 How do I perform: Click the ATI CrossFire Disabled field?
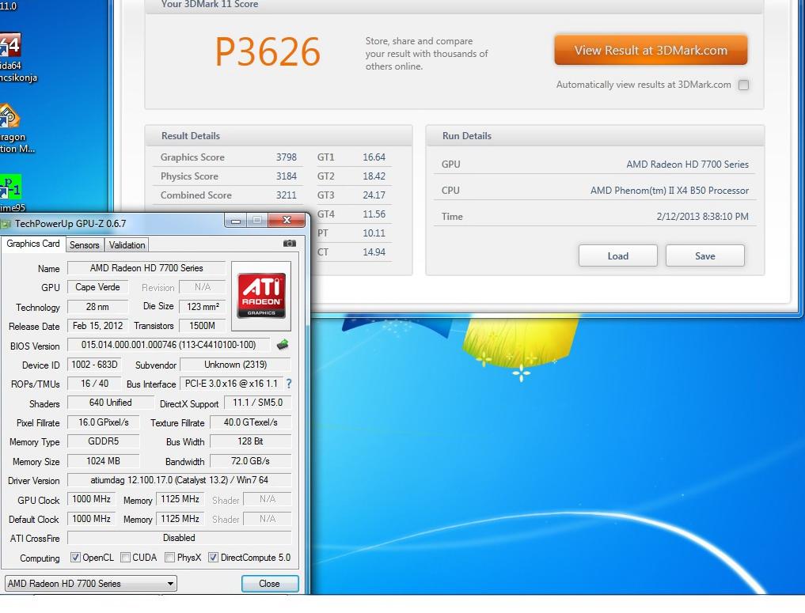[x=179, y=538]
